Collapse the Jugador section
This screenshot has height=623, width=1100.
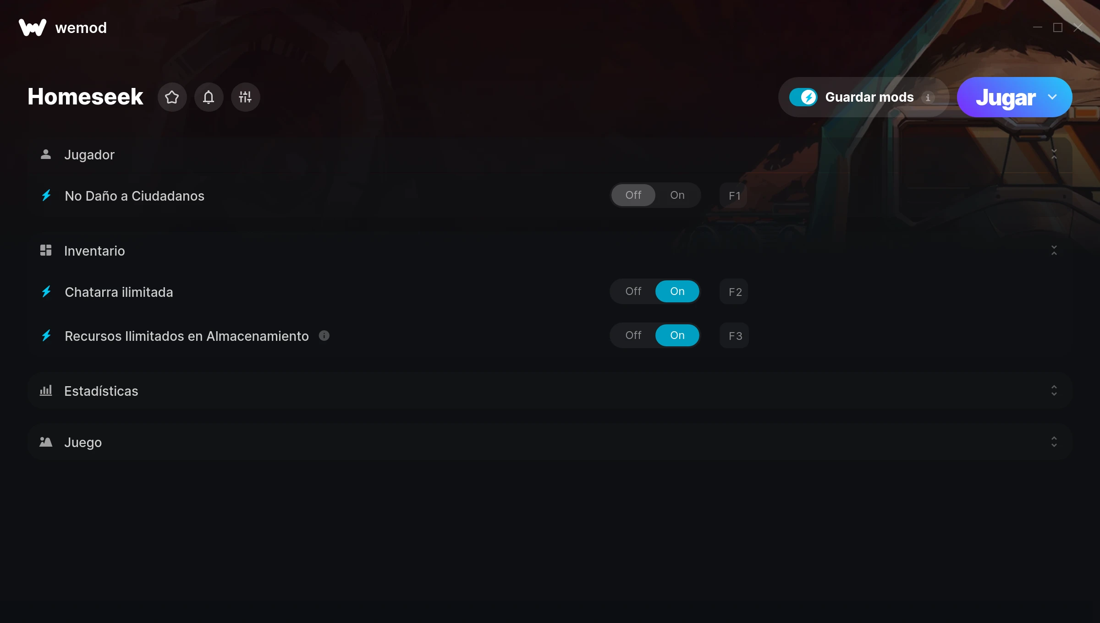[1054, 154]
